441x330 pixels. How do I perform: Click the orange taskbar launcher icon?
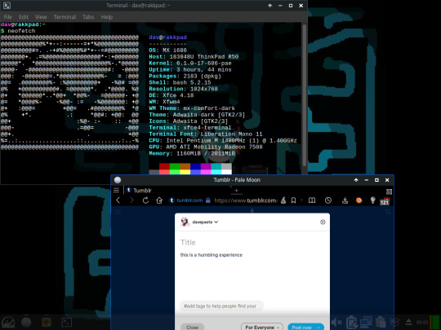click(x=47, y=322)
